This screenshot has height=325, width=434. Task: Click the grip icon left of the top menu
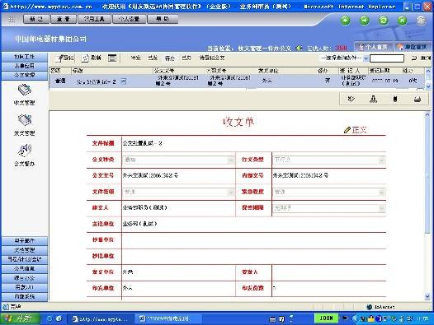click(11, 19)
